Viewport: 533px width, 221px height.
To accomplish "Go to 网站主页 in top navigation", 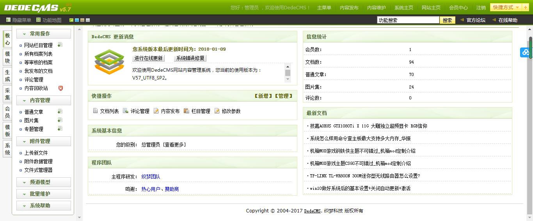I will [x=431, y=7].
